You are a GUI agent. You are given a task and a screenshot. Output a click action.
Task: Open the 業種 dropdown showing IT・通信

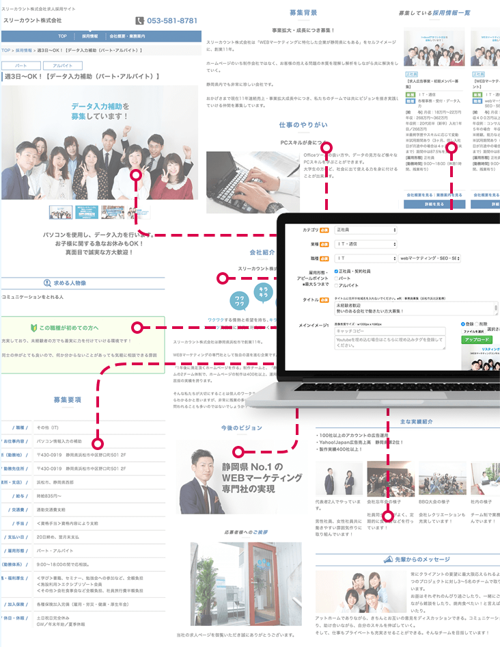[365, 244]
